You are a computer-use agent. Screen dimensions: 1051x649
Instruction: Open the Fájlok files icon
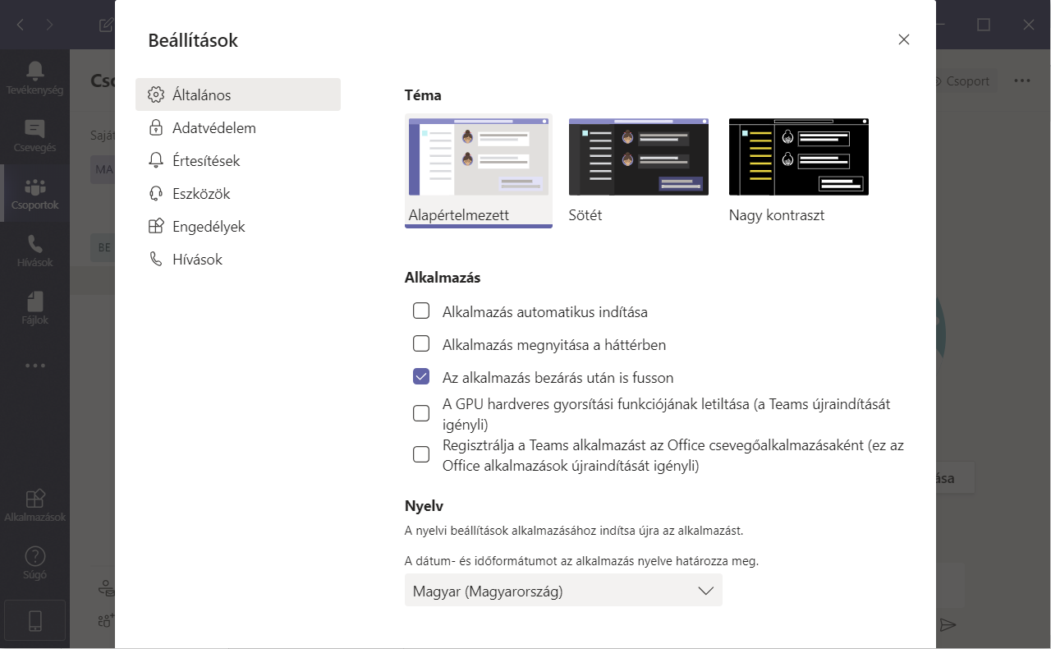(x=34, y=301)
